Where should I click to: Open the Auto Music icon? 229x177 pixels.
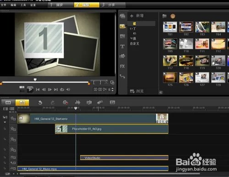89,103
